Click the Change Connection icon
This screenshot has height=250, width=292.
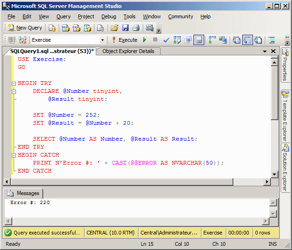pos(23,40)
